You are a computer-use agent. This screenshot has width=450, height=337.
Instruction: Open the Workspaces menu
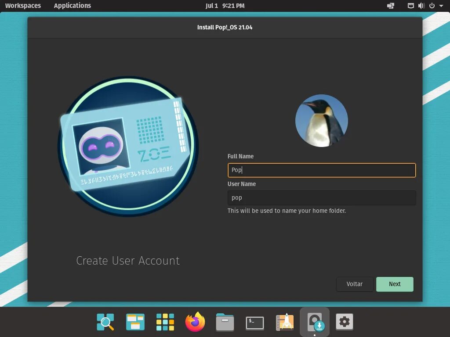tap(23, 6)
